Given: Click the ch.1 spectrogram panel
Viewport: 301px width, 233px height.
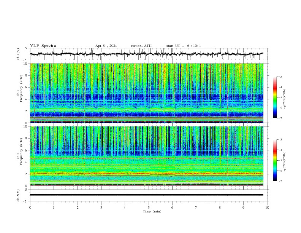Looking at the screenshot, I should click(x=147, y=93).
